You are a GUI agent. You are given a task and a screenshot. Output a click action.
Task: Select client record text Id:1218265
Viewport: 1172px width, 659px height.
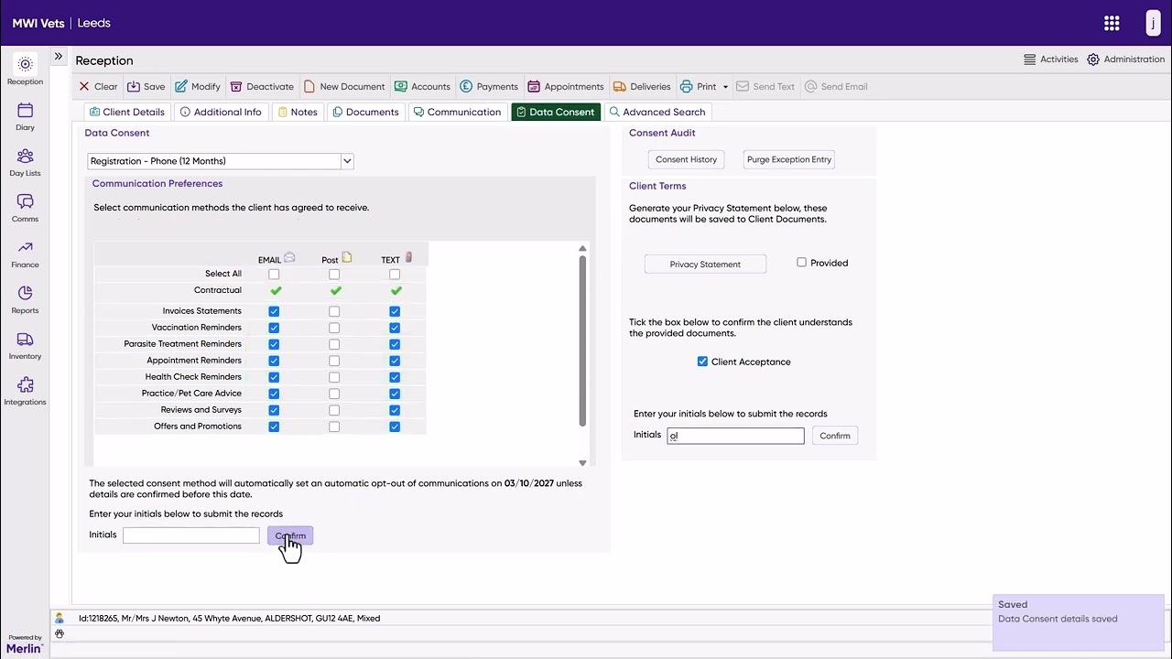100,619
